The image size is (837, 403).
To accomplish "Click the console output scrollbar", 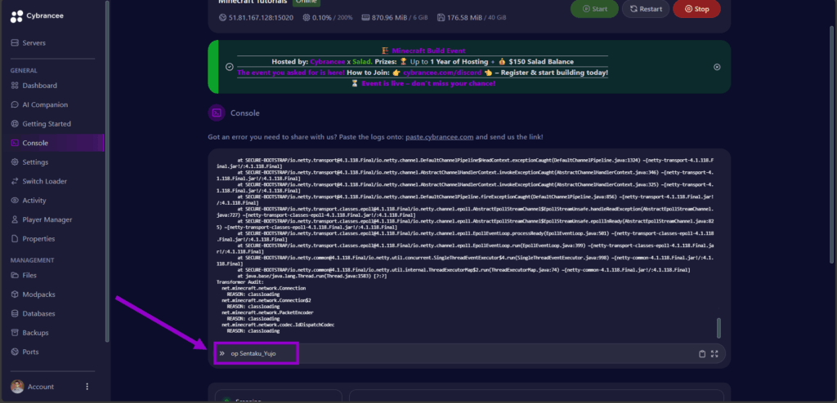I will click(x=718, y=328).
